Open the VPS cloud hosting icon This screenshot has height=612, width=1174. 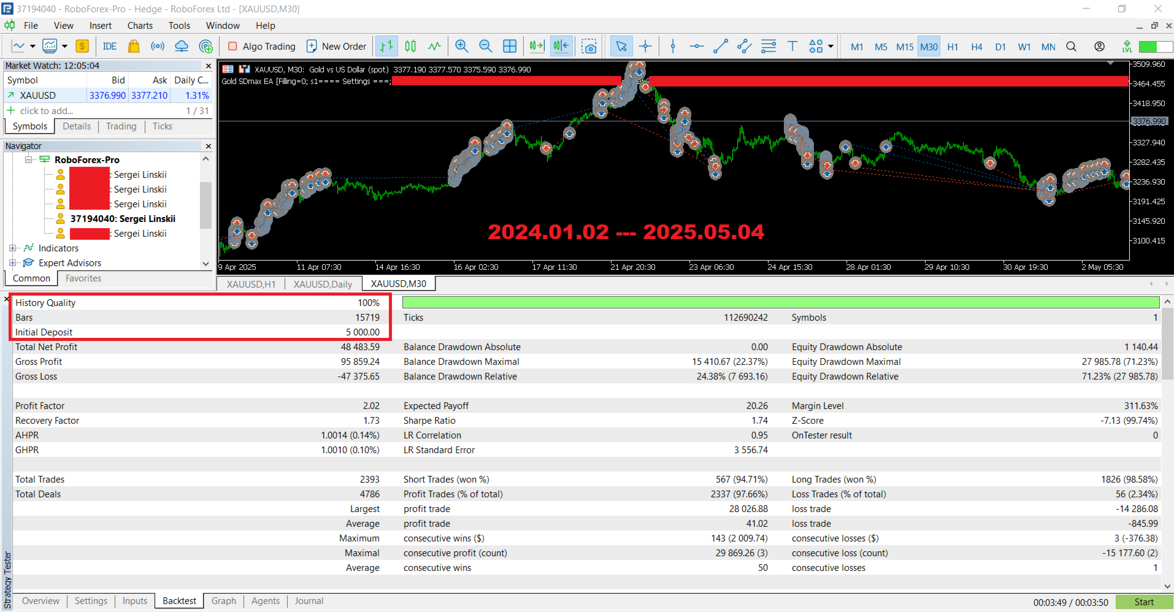[x=182, y=46]
